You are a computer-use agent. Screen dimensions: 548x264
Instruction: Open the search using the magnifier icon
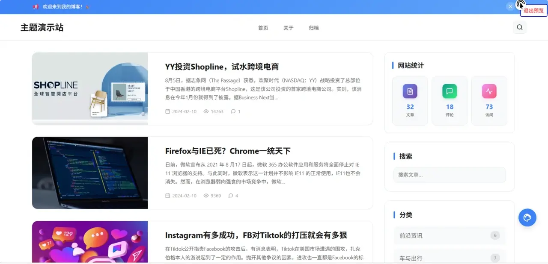pyautogui.click(x=519, y=27)
